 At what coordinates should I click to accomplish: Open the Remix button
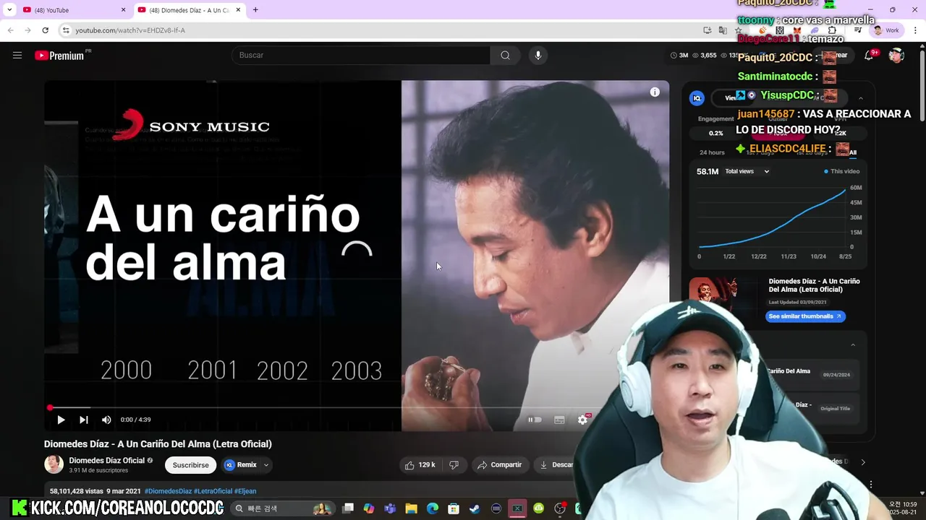click(x=241, y=465)
